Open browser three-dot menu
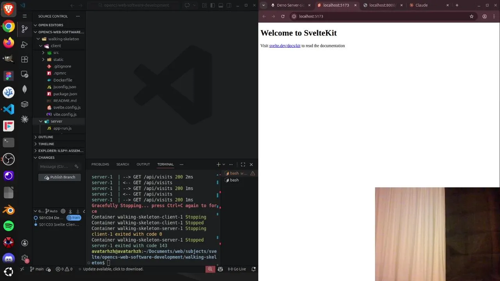500x281 pixels. tap(494, 16)
